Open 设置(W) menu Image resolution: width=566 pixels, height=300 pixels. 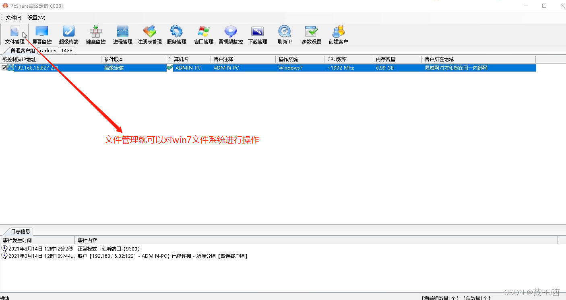point(36,18)
